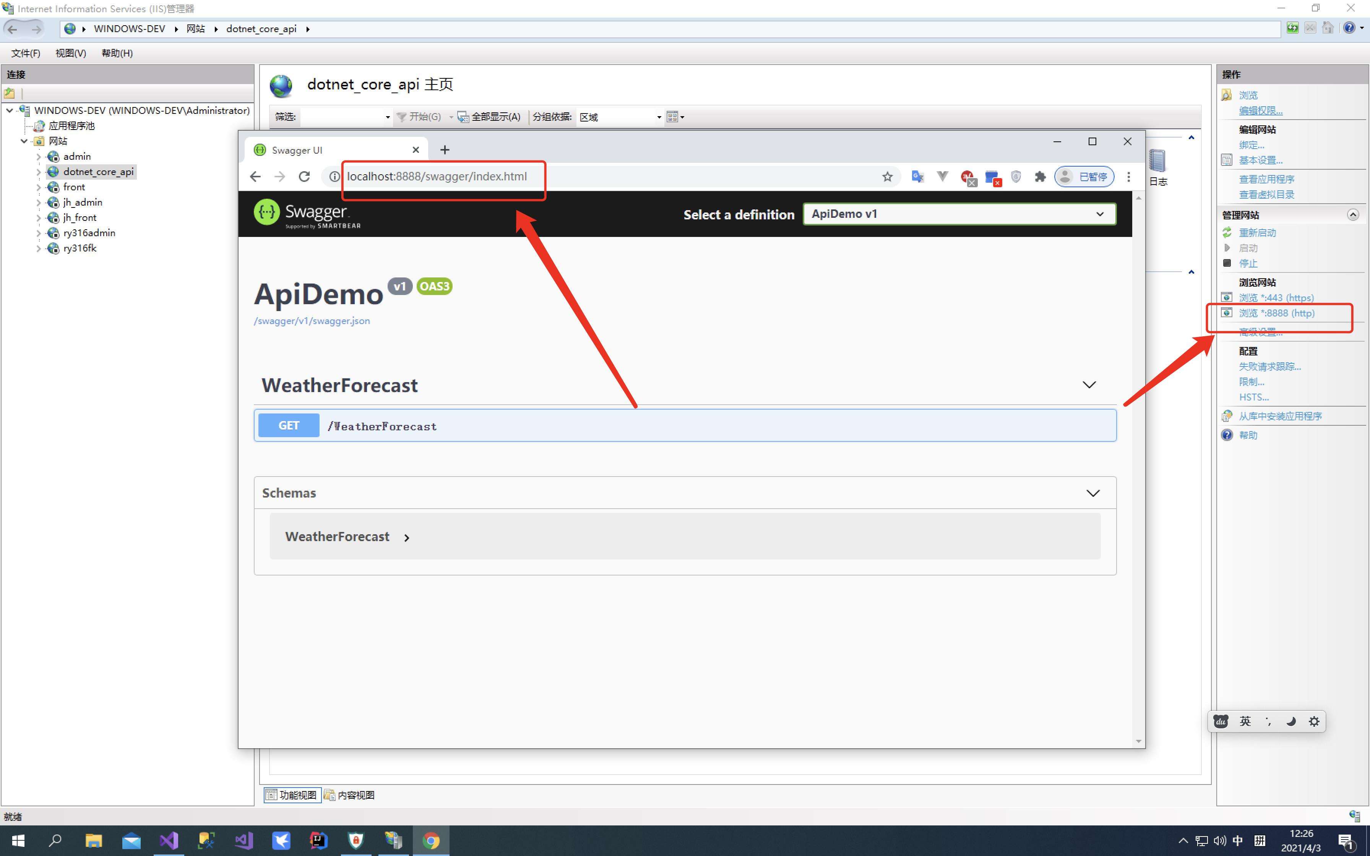Collapse the Schemas section chevron
This screenshot has height=856, width=1370.
click(1092, 493)
